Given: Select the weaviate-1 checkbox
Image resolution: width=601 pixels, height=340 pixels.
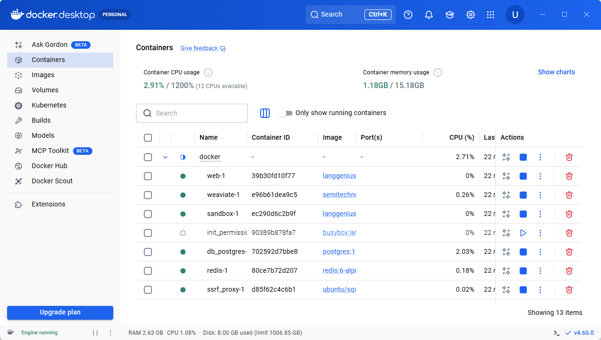Looking at the screenshot, I should [x=148, y=195].
